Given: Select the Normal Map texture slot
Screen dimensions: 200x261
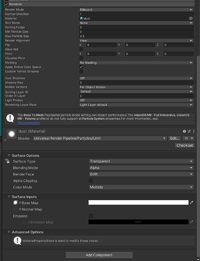Looking at the screenshot, I should (x=15, y=209).
